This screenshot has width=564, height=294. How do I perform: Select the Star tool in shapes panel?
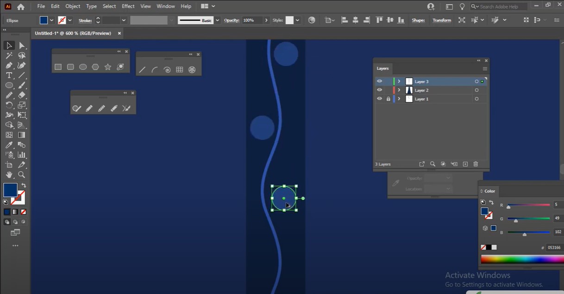(108, 67)
